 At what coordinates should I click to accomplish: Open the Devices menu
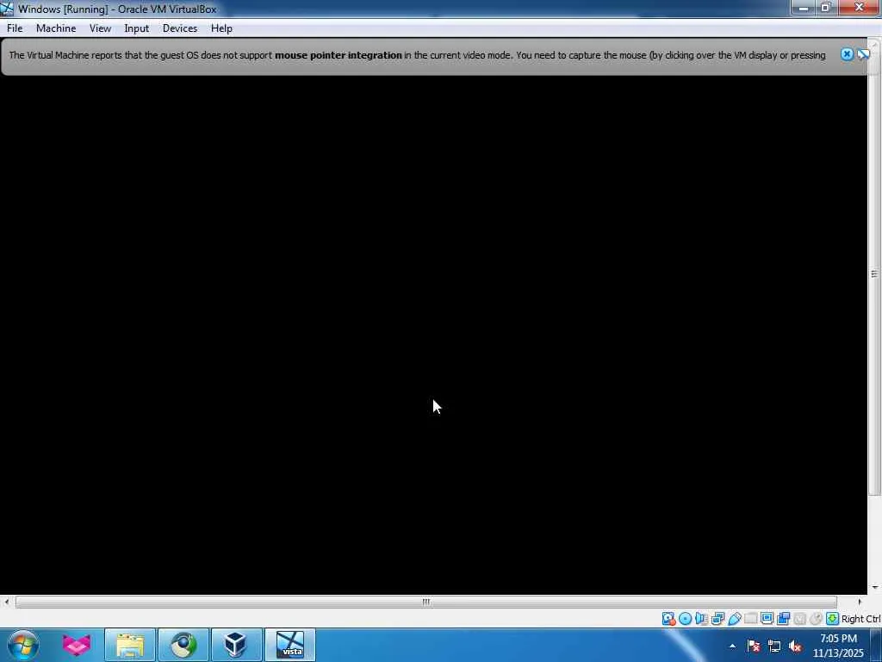179,28
